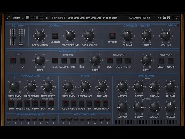Select patch layer A

tap(27, 18)
